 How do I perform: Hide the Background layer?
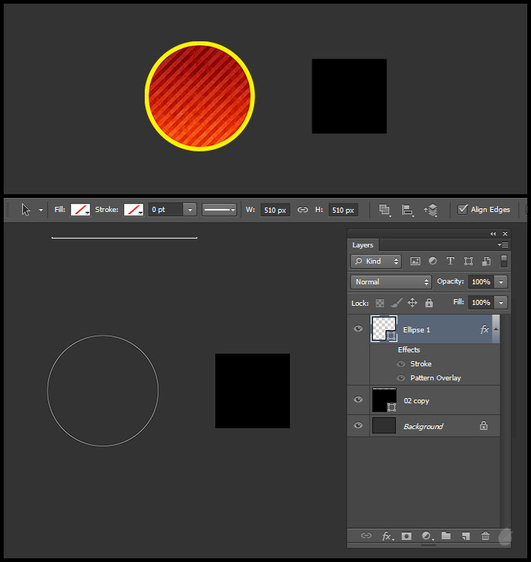[x=358, y=425]
